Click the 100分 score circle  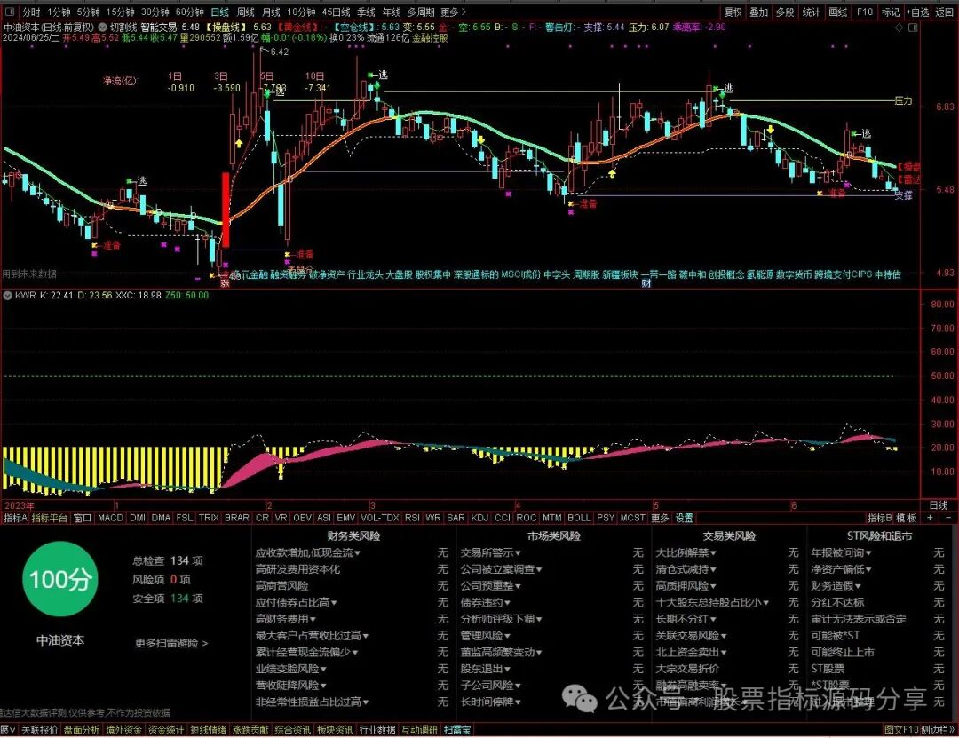point(60,579)
